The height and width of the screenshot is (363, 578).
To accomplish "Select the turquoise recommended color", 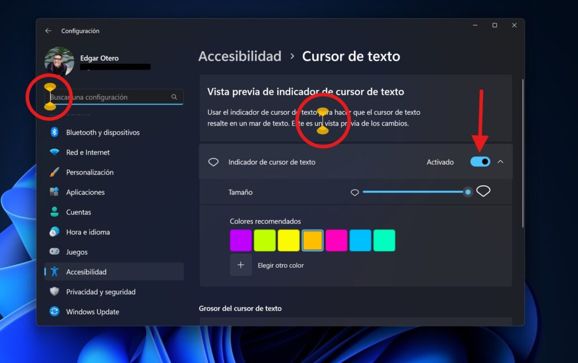I will [x=384, y=240].
